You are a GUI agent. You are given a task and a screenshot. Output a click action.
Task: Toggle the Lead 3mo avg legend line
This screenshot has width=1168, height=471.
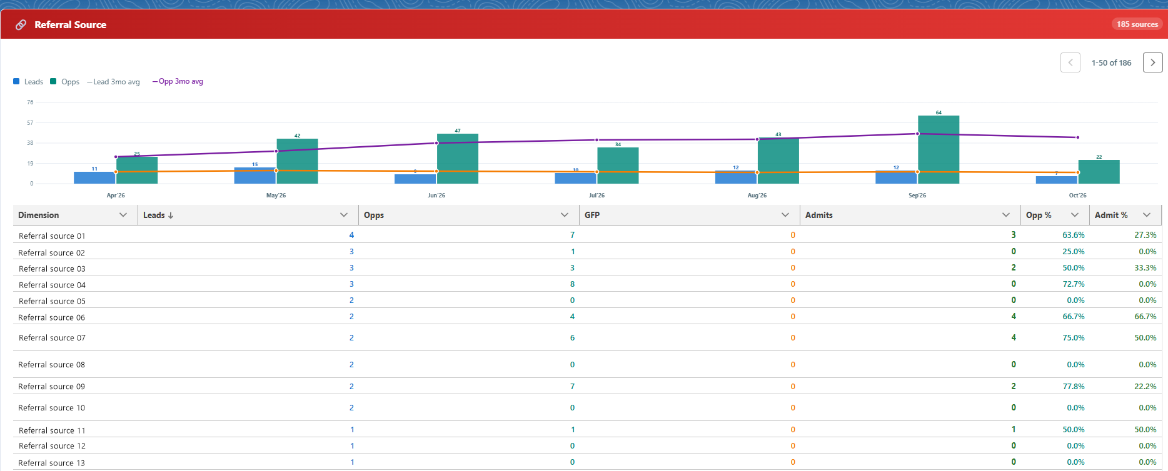pos(113,82)
